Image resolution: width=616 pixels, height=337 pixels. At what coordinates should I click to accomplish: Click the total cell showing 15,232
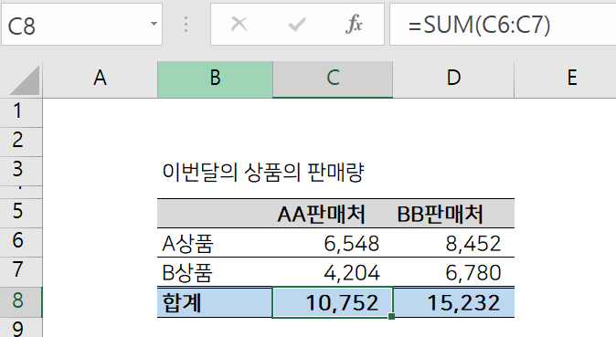453,302
